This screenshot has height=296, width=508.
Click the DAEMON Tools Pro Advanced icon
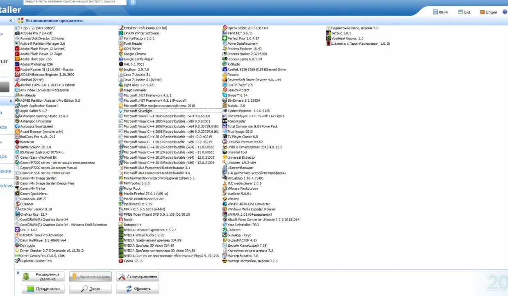(17, 235)
